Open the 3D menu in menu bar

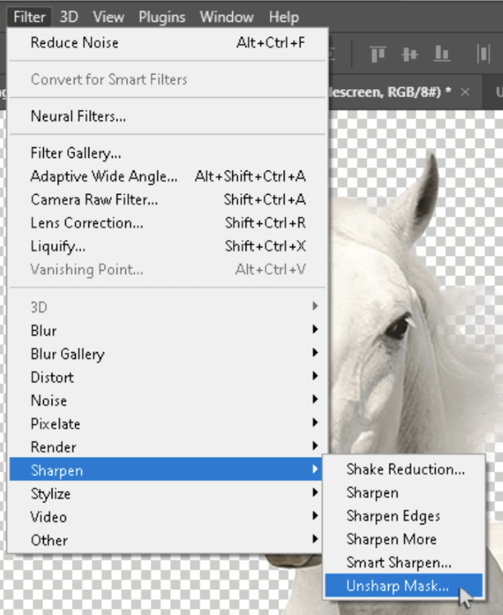69,17
